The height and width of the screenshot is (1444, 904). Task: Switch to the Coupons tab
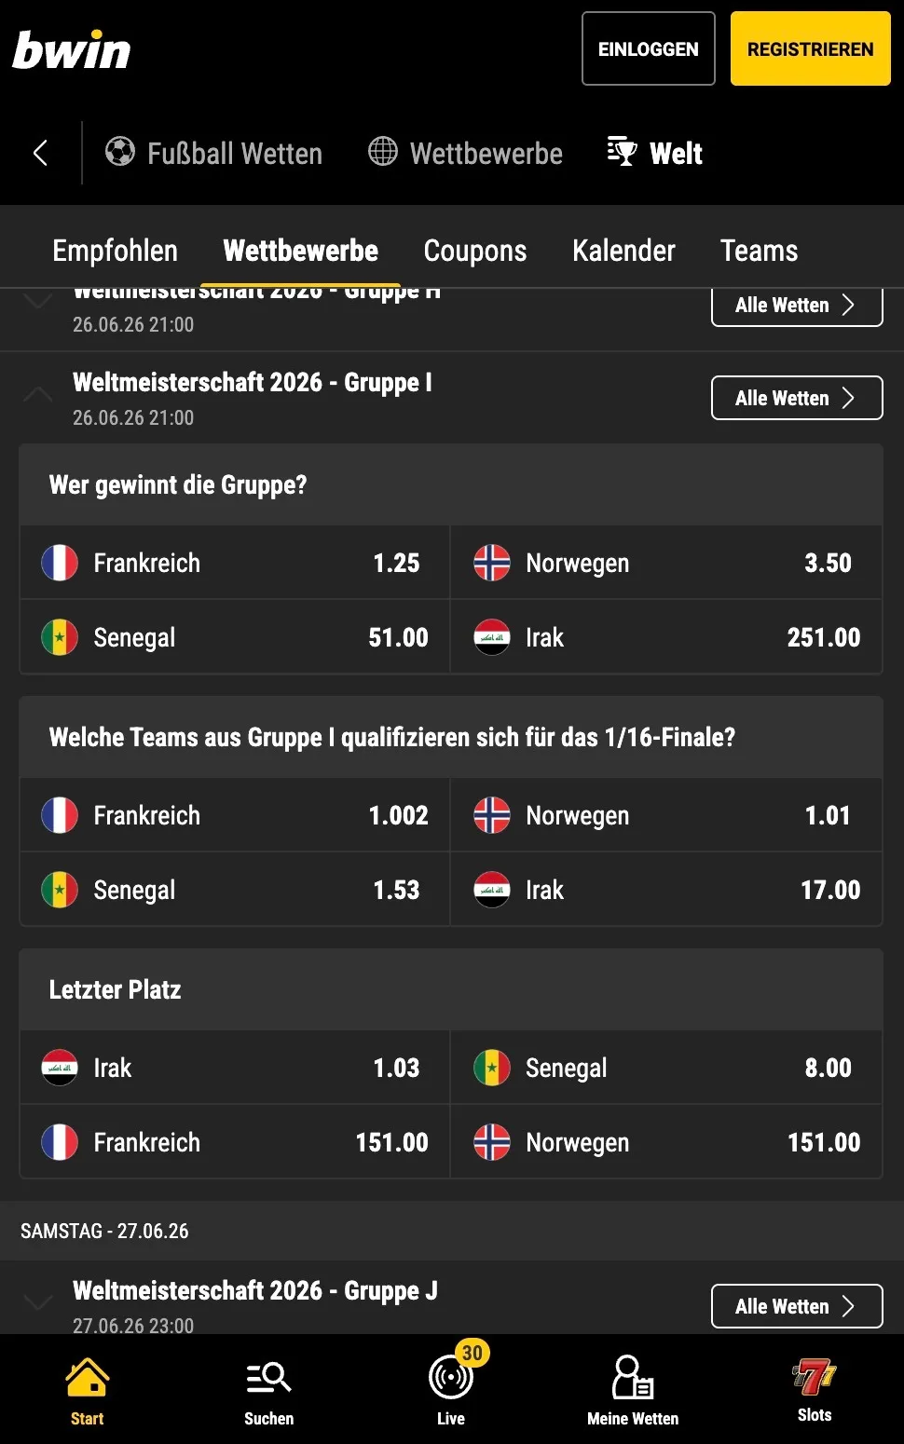coord(475,251)
